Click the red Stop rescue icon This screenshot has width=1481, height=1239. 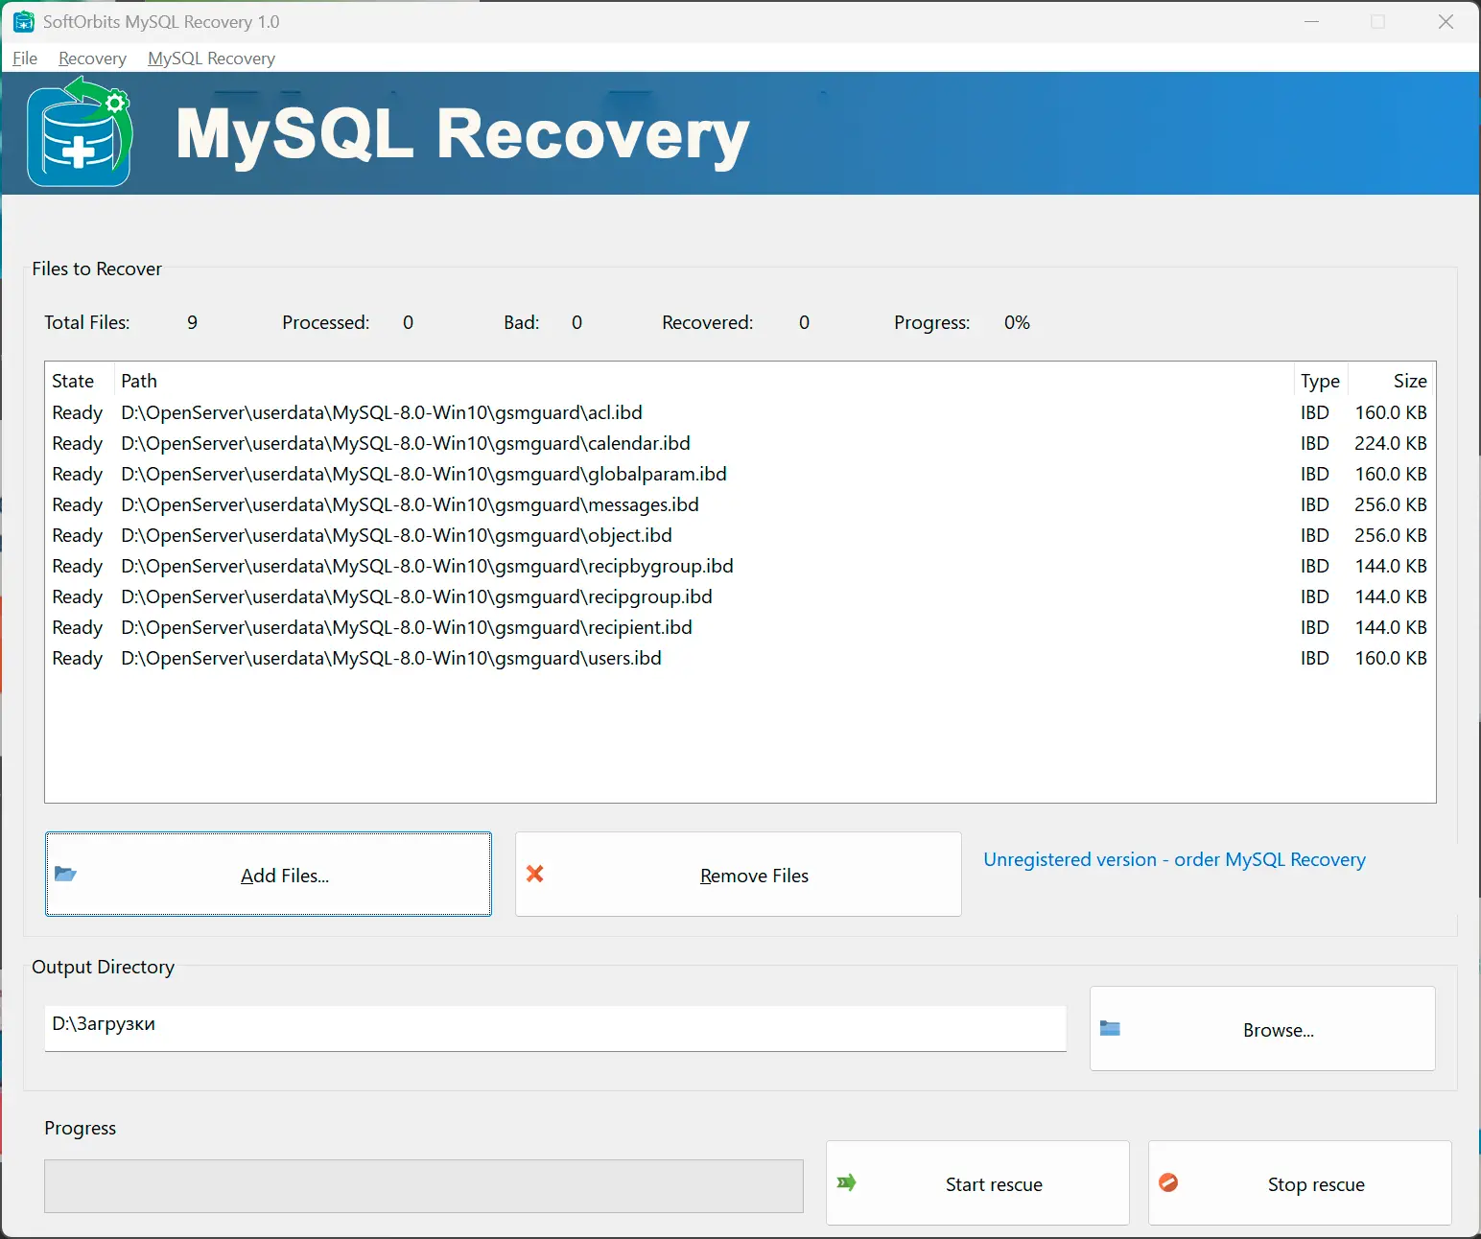(1168, 1182)
